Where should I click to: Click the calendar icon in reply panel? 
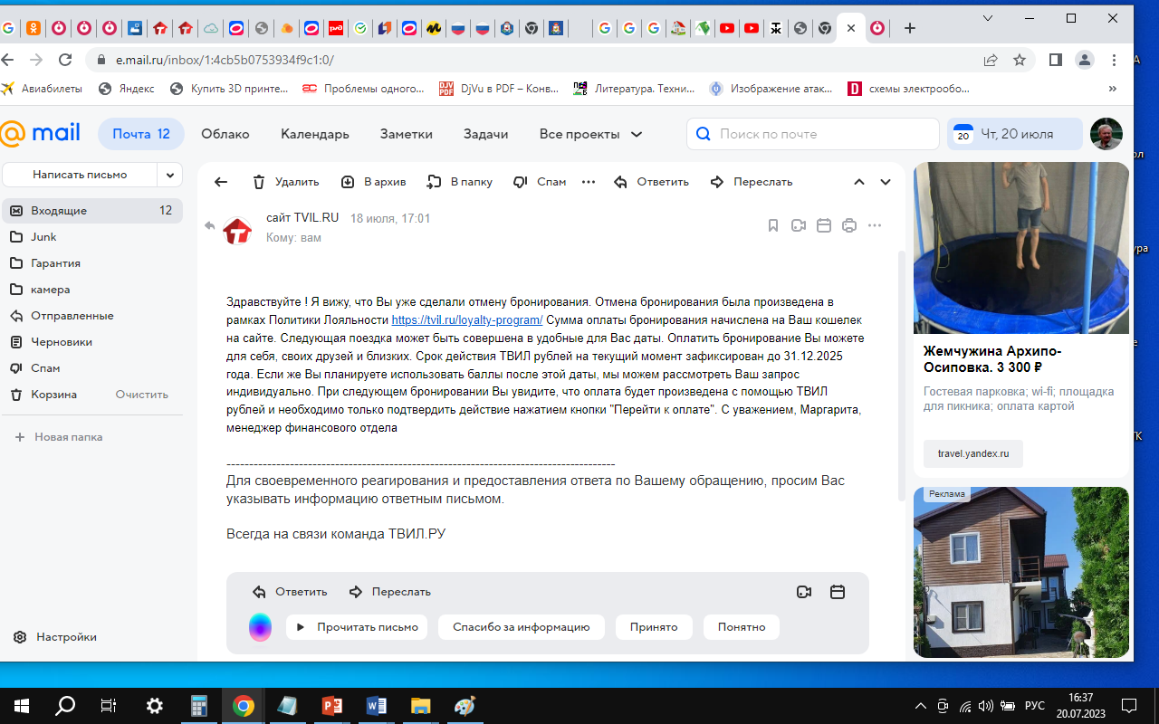838,592
